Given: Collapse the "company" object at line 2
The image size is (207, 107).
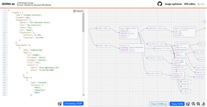Looking at the screenshot, I should [7, 12].
